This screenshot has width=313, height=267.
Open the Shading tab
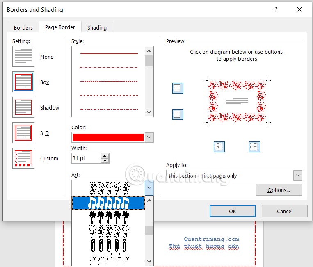coord(97,27)
